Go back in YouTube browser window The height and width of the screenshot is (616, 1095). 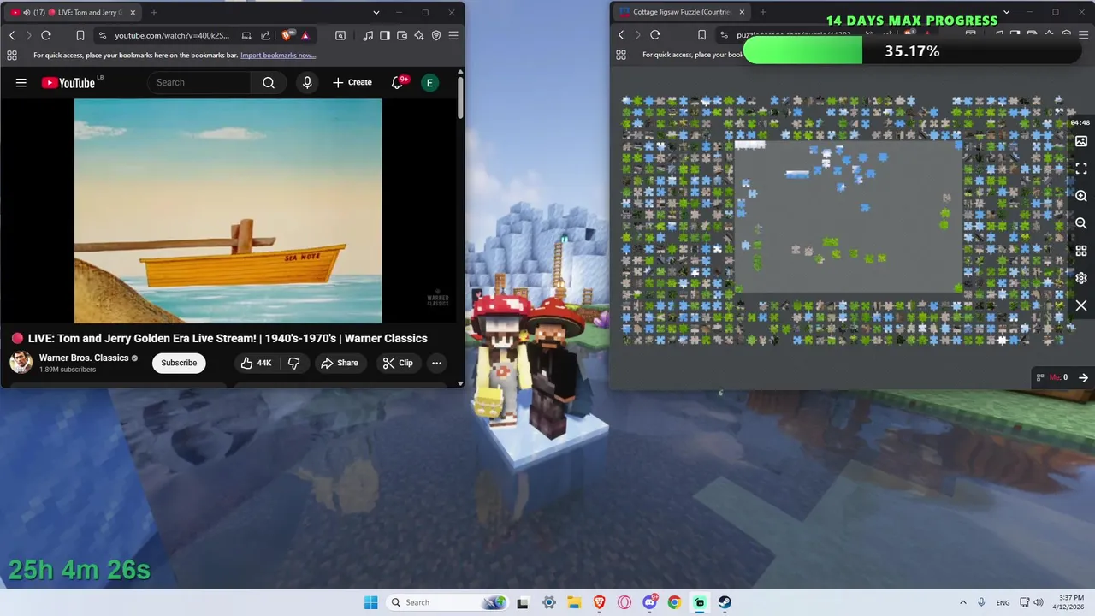[x=12, y=35]
